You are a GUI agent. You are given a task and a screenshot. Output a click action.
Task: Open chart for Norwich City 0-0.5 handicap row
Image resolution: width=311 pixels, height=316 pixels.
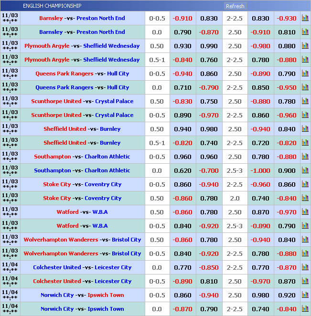[305, 295]
